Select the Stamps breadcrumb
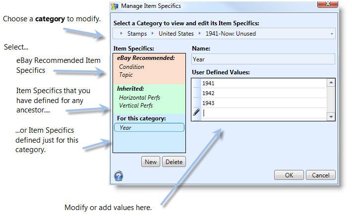Viewport: 352px width, 217px height. tap(137, 34)
